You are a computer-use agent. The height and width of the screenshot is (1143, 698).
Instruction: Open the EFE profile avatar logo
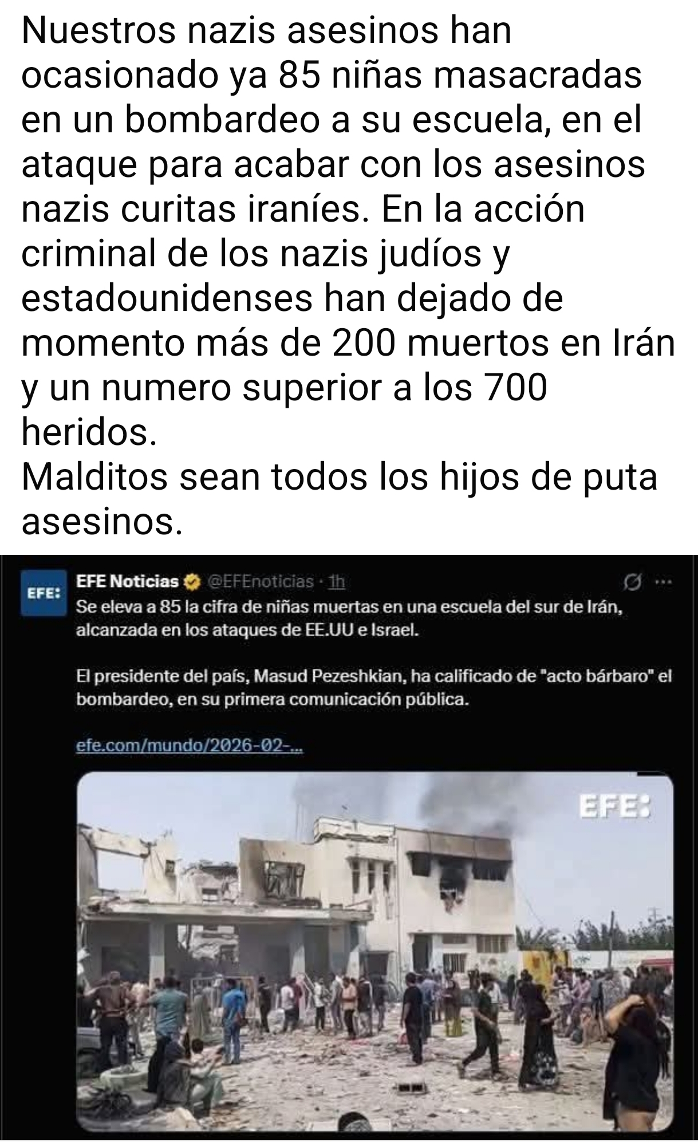click(43, 593)
